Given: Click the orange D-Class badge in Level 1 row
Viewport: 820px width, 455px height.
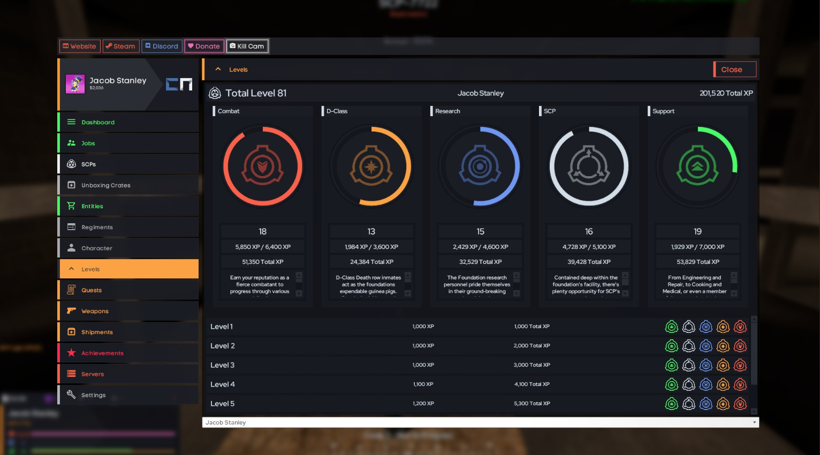Looking at the screenshot, I should coord(723,327).
